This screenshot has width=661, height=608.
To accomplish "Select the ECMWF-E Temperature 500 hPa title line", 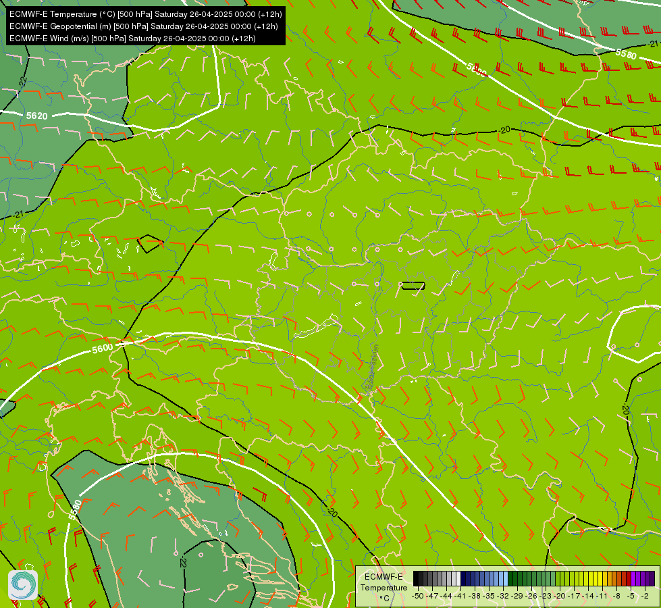I will click(x=145, y=14).
